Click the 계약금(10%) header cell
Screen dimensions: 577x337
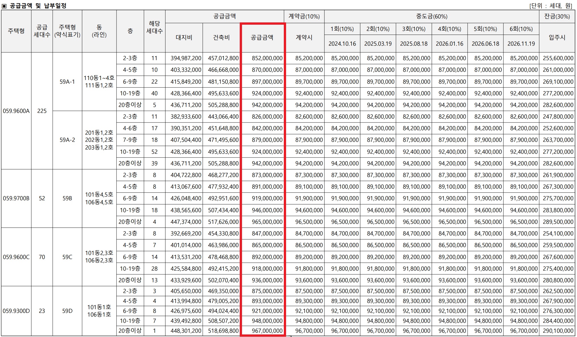tap(304, 16)
